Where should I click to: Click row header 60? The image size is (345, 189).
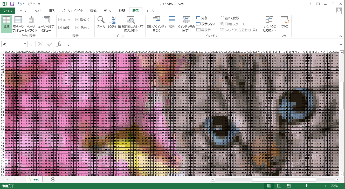coord(2,103)
